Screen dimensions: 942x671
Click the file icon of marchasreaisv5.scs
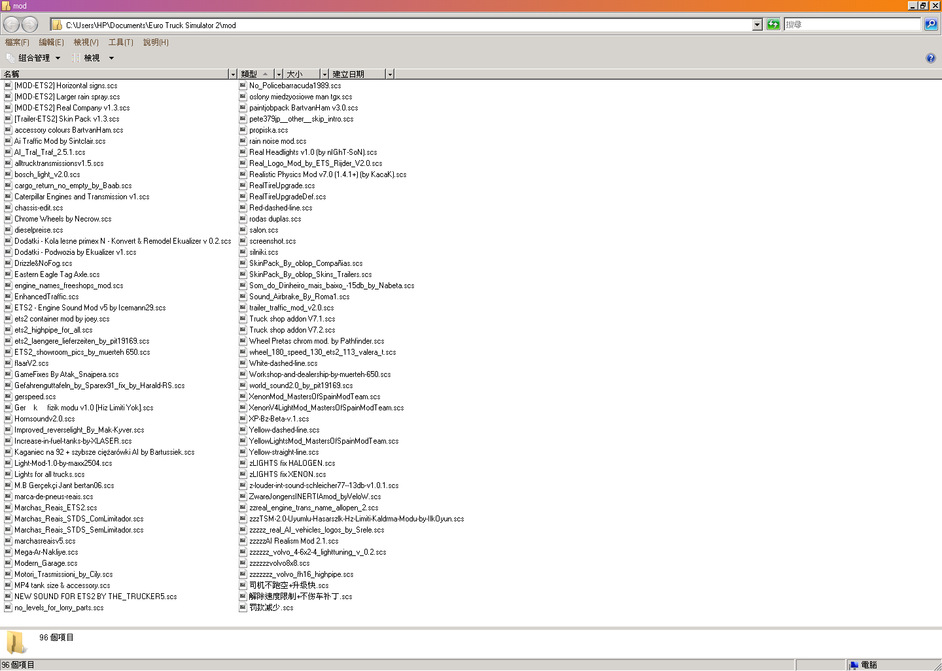[8, 541]
